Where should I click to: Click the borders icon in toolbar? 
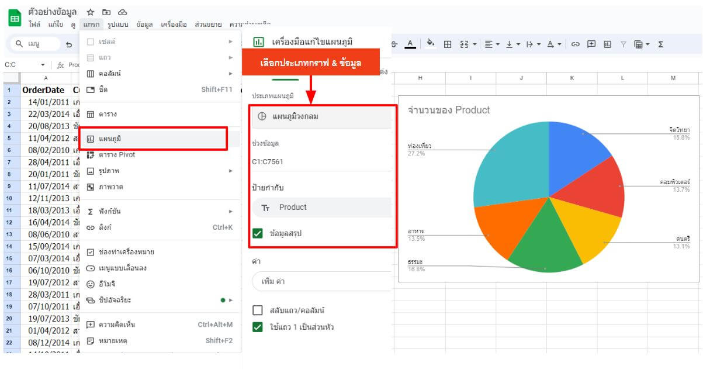448,44
